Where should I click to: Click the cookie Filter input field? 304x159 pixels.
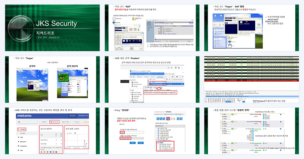158,79
